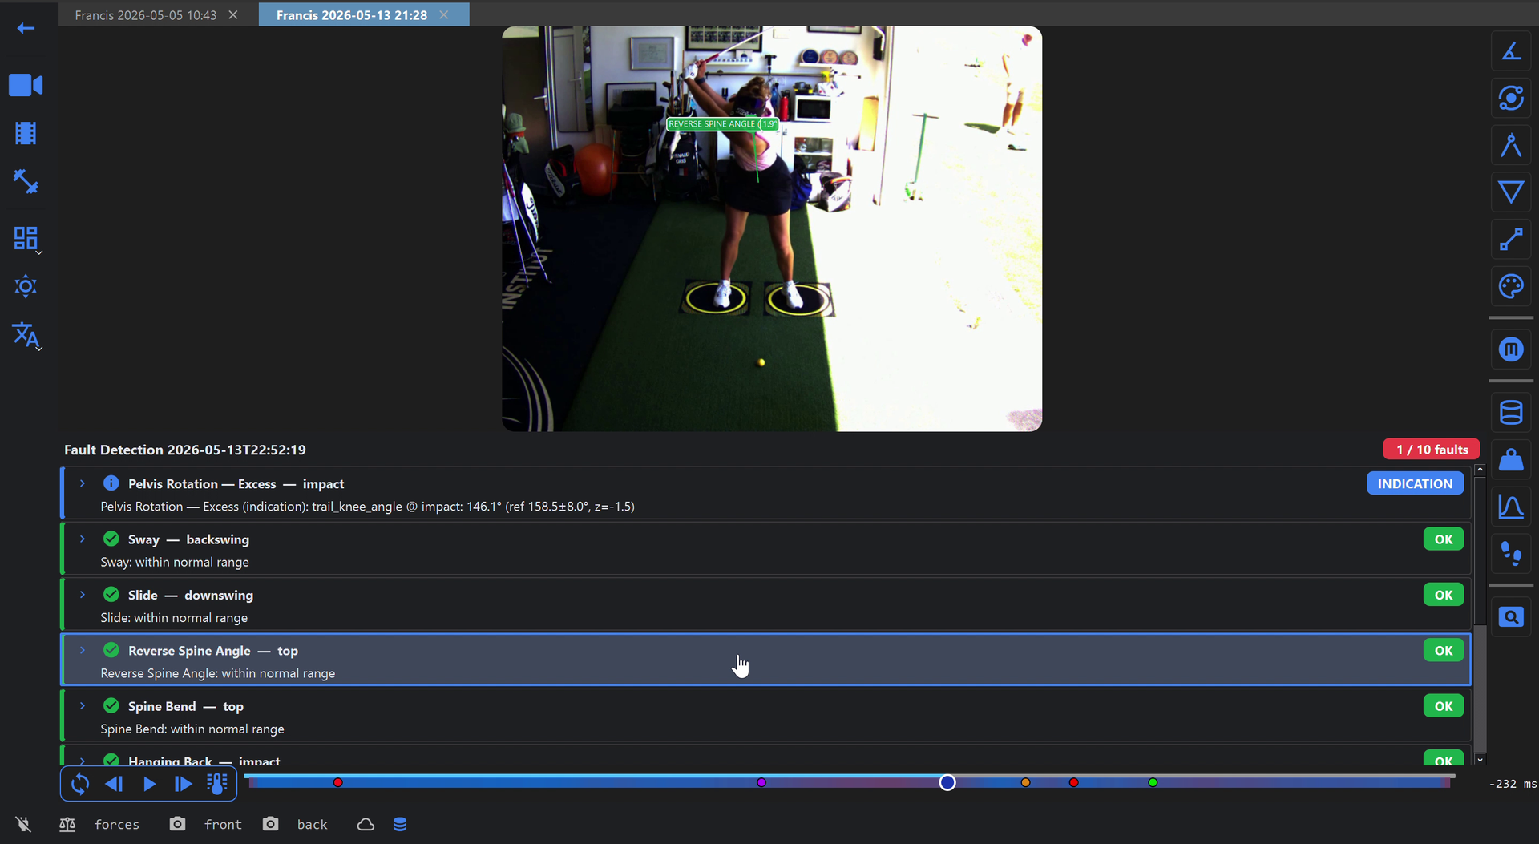Click the circled M icon

pyautogui.click(x=1511, y=349)
